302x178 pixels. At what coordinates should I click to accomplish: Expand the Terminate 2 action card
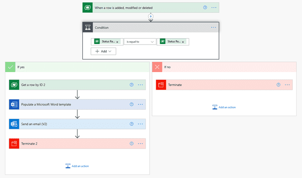[x=77, y=144]
